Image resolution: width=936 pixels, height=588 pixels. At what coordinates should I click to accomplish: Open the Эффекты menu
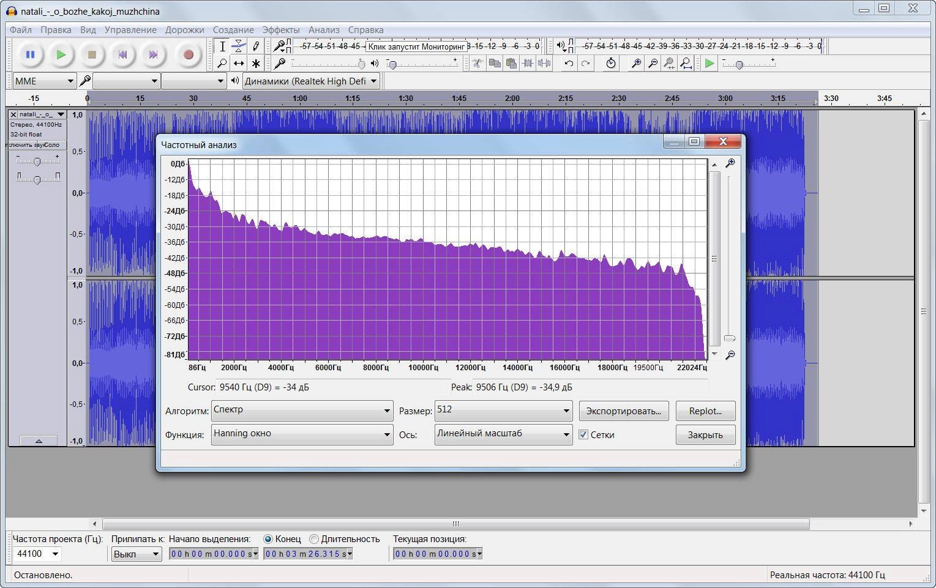[x=281, y=29]
